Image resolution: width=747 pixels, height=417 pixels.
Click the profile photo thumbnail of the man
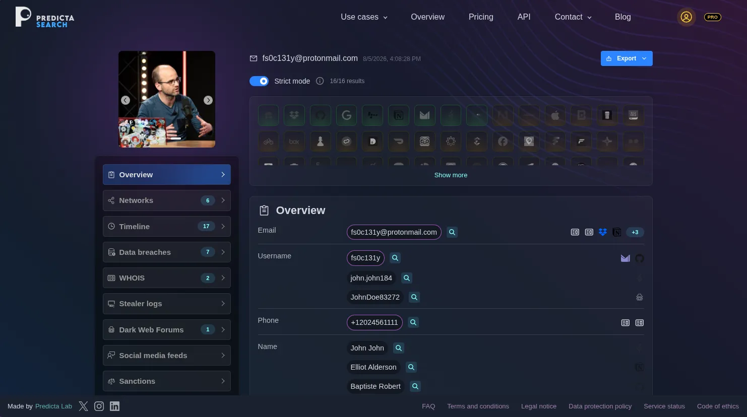[167, 99]
